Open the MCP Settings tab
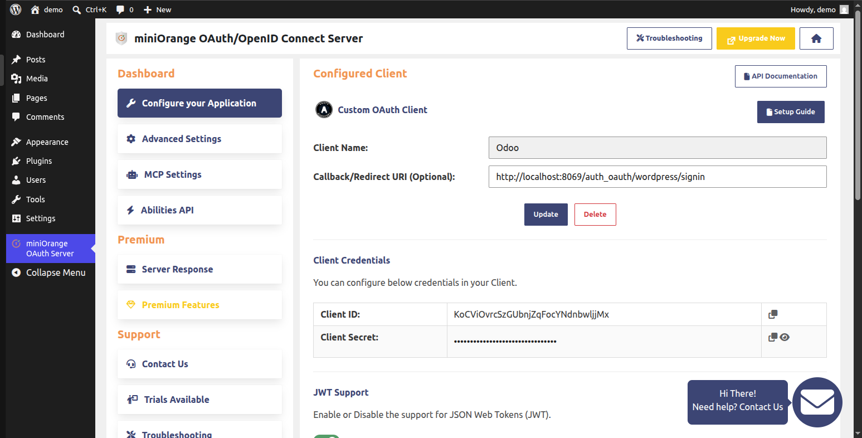 pyautogui.click(x=199, y=174)
